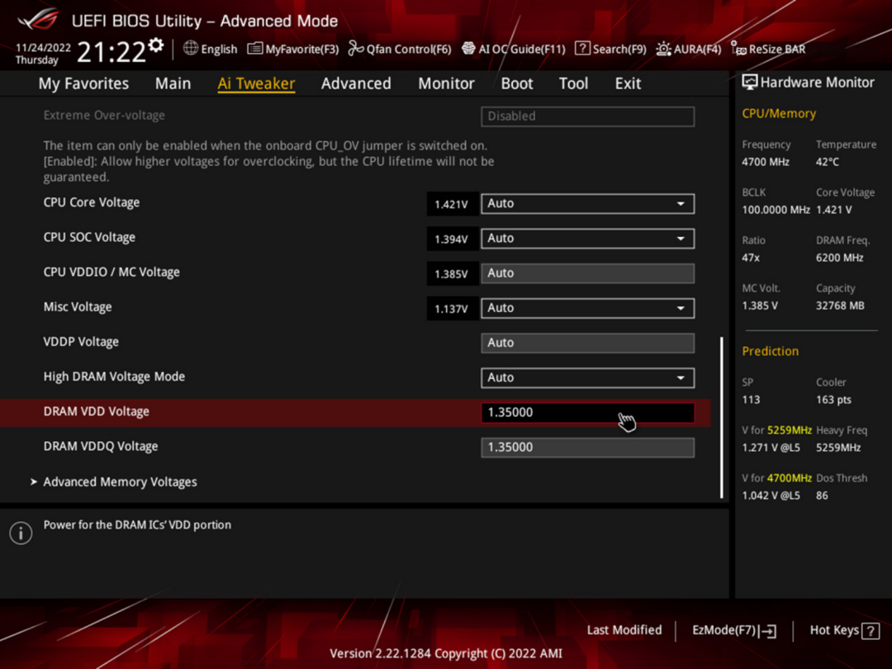Select the CPU Core Voltage label
Image resolution: width=892 pixels, height=669 pixels.
click(92, 202)
